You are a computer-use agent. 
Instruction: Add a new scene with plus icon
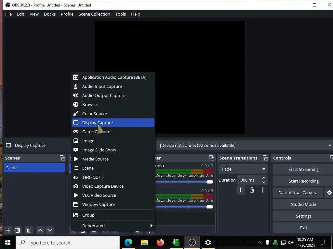8,230
